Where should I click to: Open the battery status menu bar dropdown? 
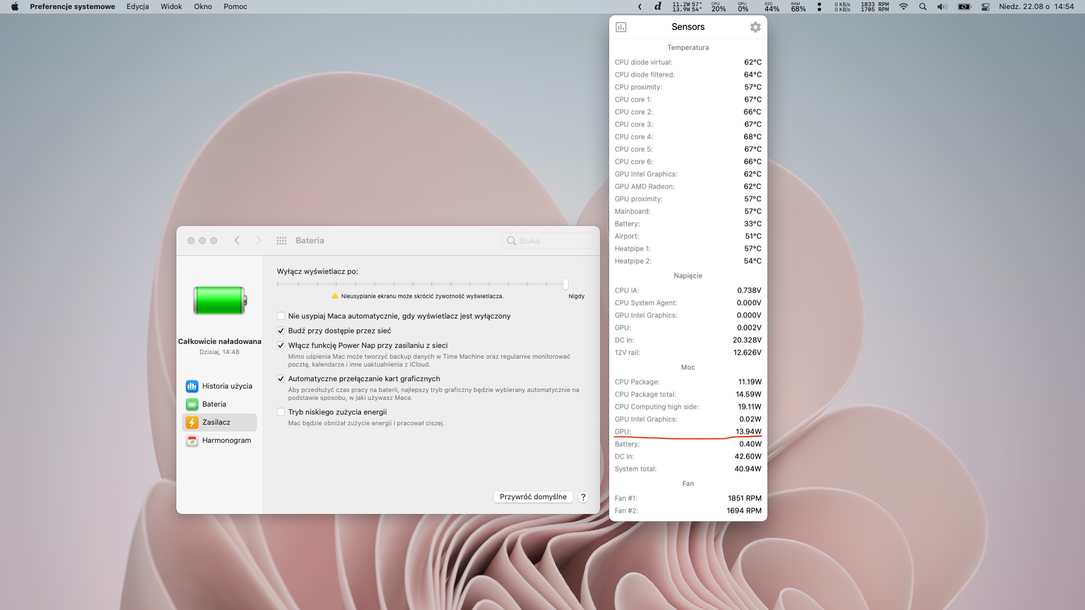coord(964,7)
